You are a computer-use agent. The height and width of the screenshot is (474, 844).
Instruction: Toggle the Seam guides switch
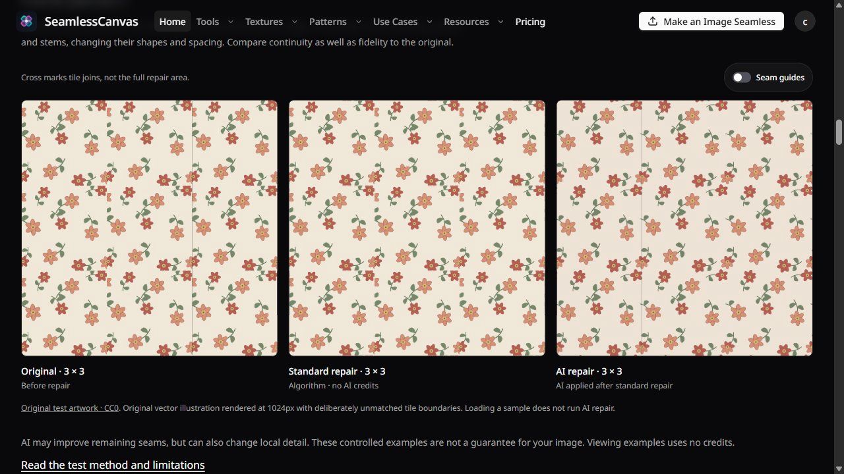(742, 77)
